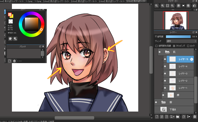The width and height of the screenshot is (198, 122).
Task: Click the 不透明度 opacity slider bar
Action: point(178,37)
